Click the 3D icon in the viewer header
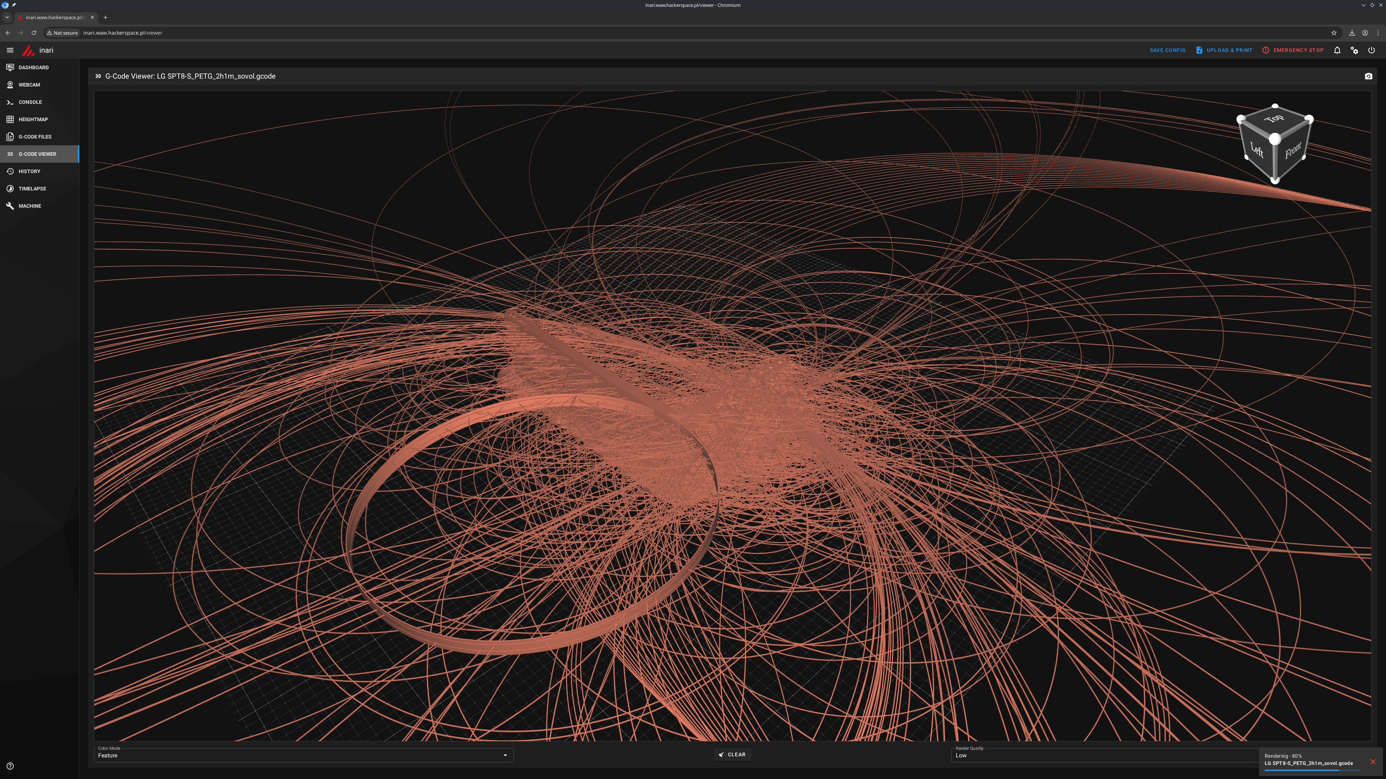Image resolution: width=1386 pixels, height=779 pixels. point(98,76)
